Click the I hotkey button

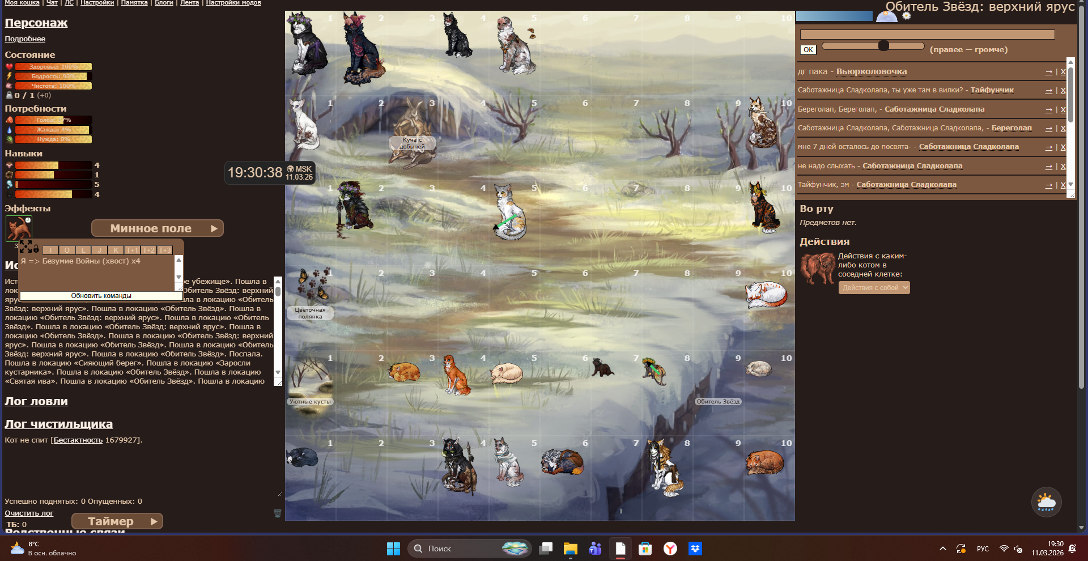50,250
